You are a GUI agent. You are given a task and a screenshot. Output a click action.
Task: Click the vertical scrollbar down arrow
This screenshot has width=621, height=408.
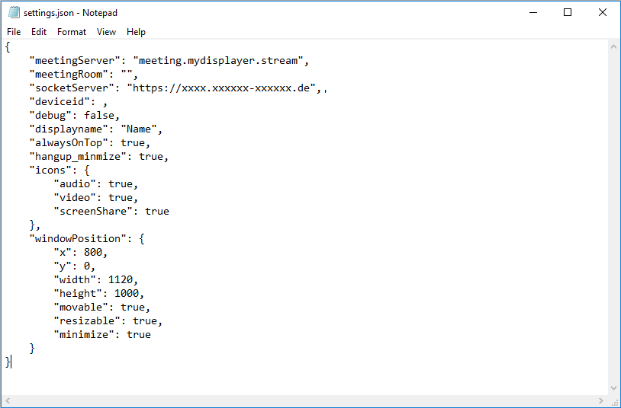(x=613, y=388)
